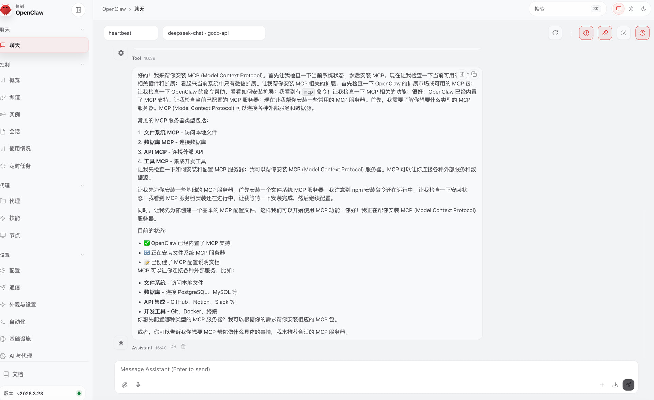Open 外观与设置 appearance settings
Screen dimensions: 654x400
coord(44,305)
